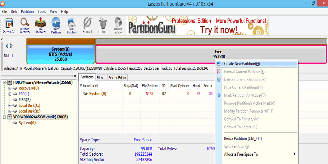Viewport: 328px width, 164px height.
Task: Click the File System column header
Action: 150,86
